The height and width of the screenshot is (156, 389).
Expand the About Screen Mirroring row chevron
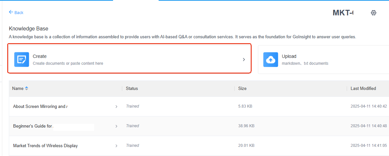pos(116,107)
